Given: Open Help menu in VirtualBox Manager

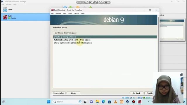Looking at the screenshot, I should [x=15, y=5].
